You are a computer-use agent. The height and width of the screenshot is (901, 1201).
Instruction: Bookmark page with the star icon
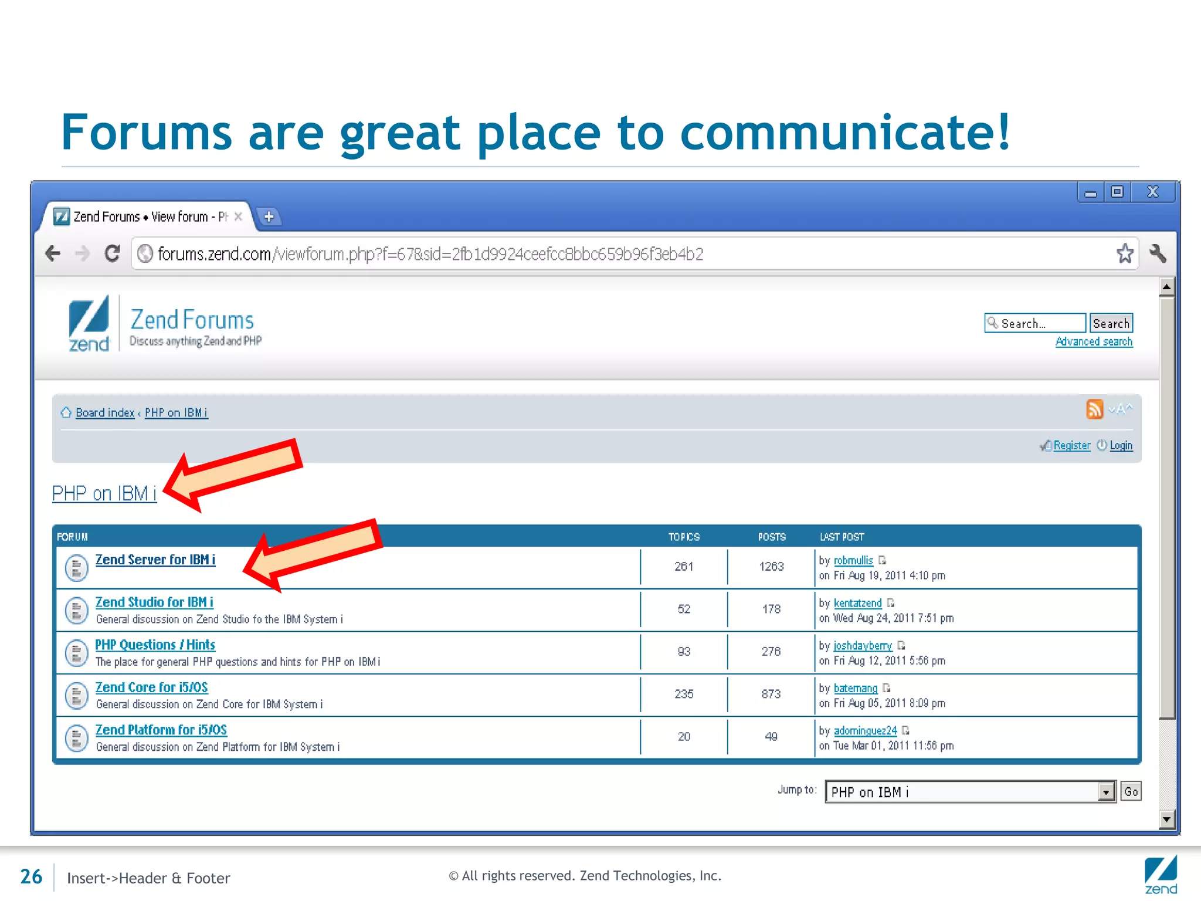1124,253
